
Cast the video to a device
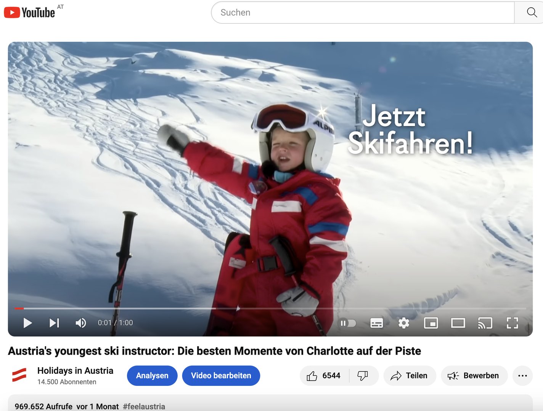485,323
